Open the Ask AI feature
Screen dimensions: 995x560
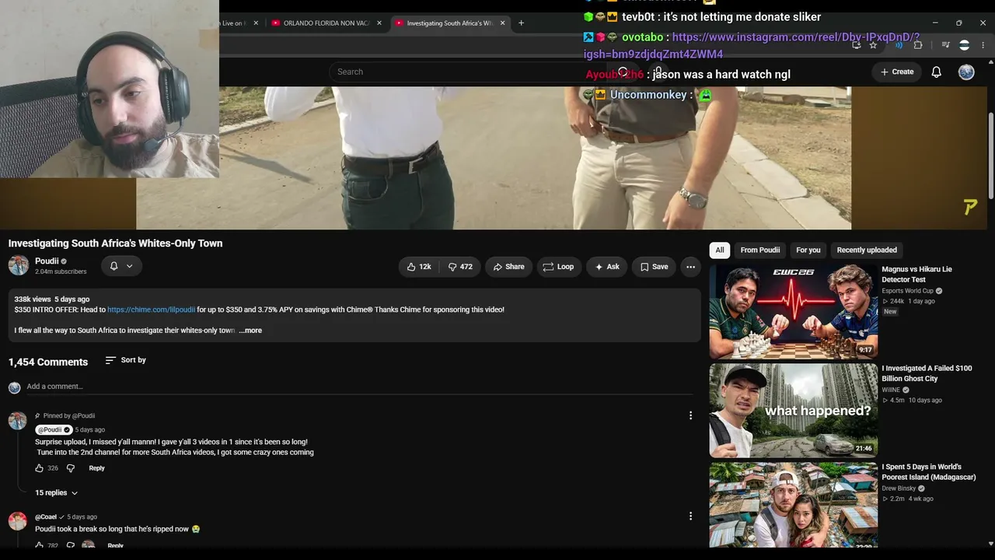[607, 267]
